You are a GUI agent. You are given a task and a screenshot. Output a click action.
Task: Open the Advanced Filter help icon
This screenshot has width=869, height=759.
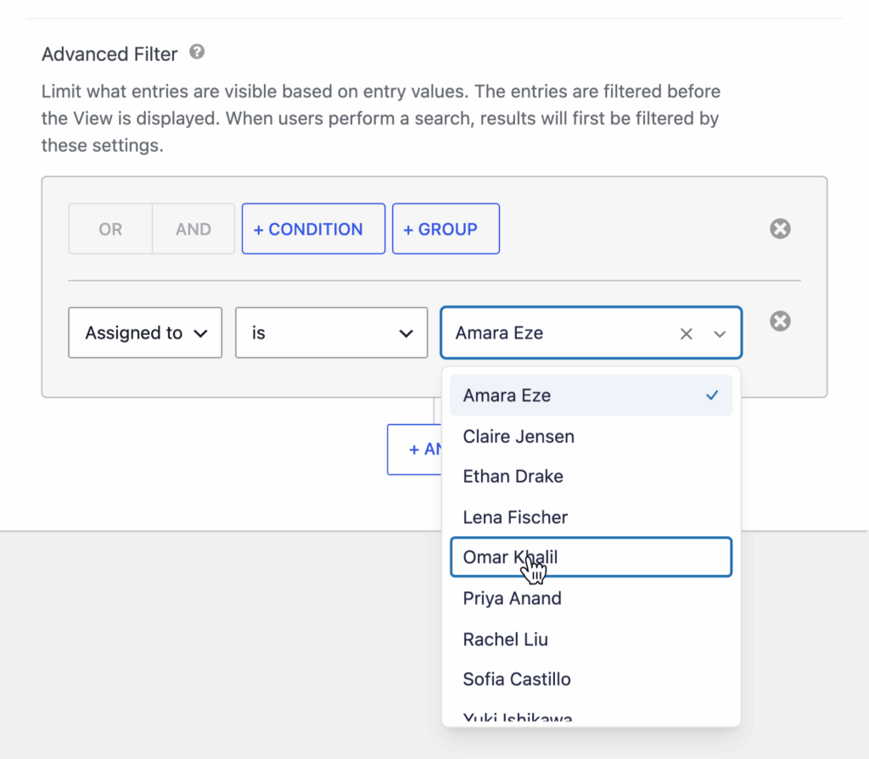[x=197, y=52]
